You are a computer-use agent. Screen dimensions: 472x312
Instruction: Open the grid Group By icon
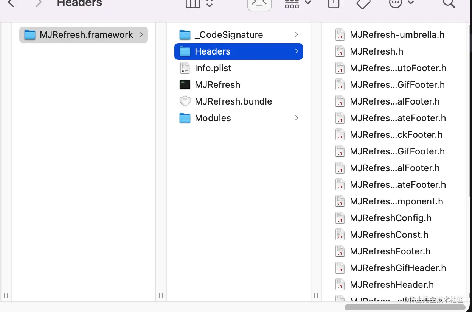coord(292,3)
